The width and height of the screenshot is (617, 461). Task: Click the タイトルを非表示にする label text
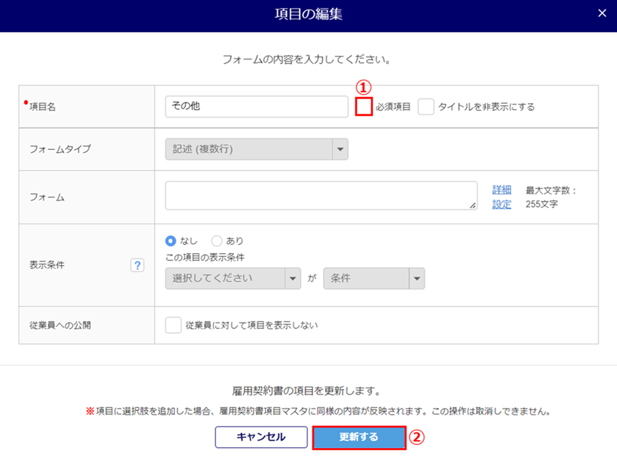coord(487,107)
